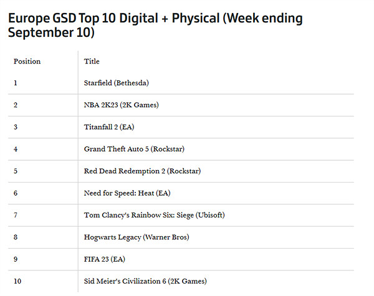Click Need for Speed: Heat entry
The image size is (374, 296).
127,193
